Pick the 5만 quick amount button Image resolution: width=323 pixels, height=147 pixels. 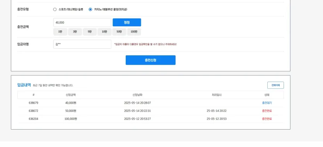click(90, 32)
